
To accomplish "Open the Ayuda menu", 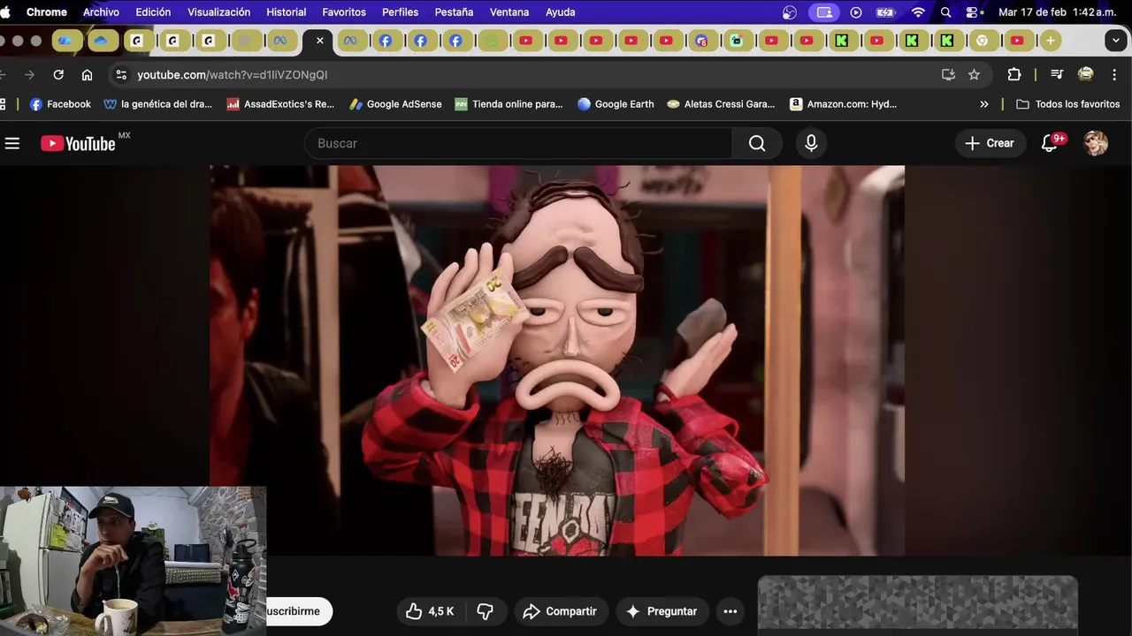I will [561, 12].
